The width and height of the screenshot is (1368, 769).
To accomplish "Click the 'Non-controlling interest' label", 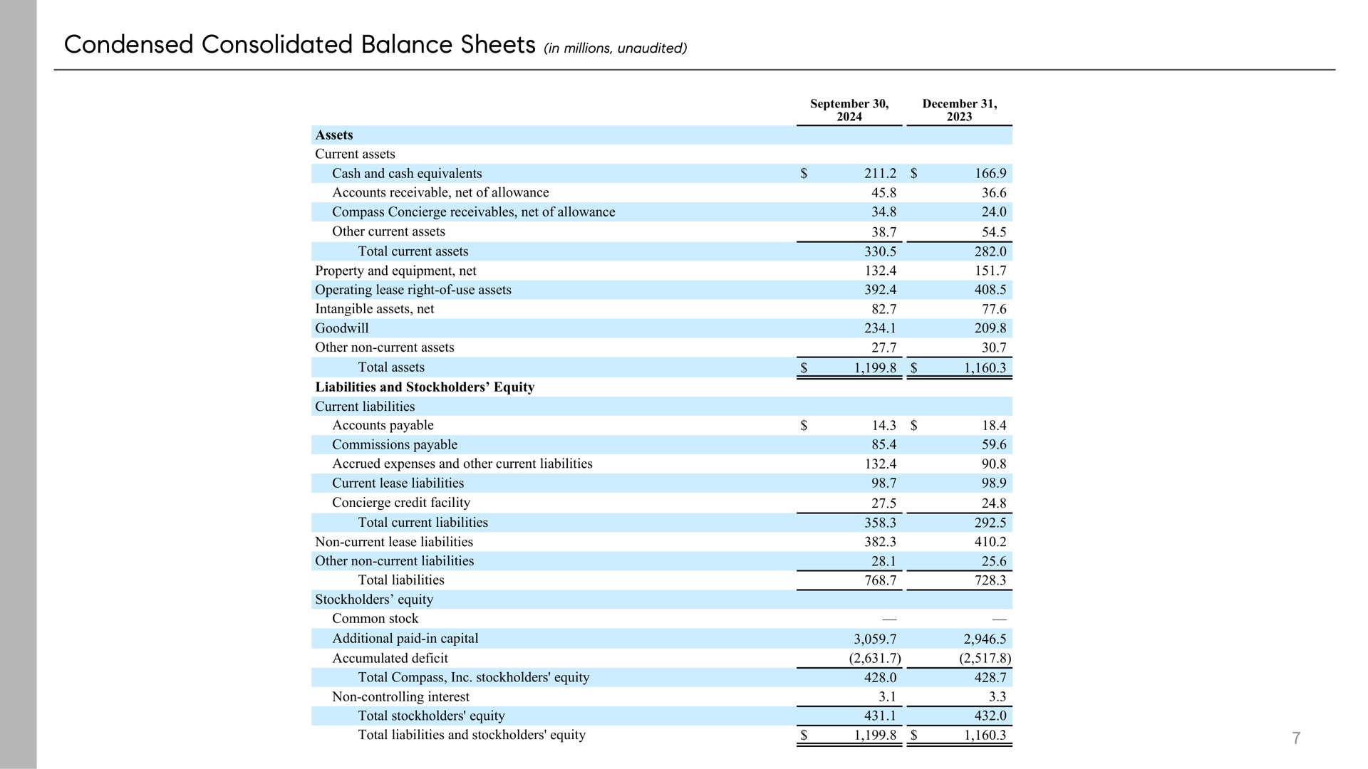I will (400, 697).
